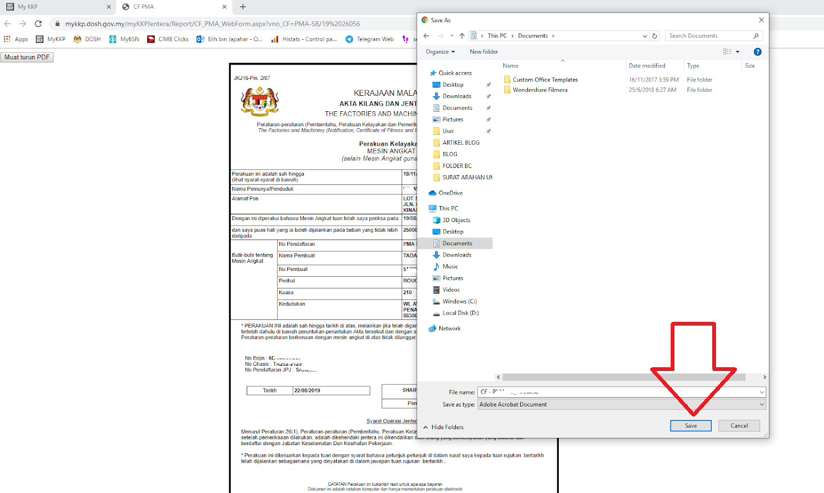Reload the CF PMA page
The height and width of the screenshot is (493, 824).
tap(38, 23)
